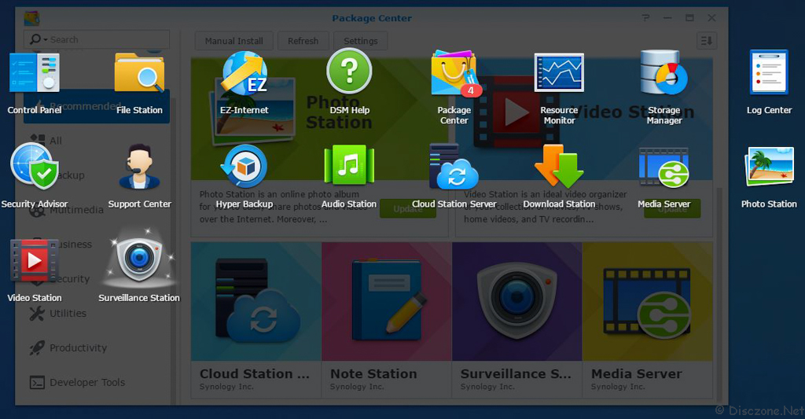Viewport: 805px width, 419px height.
Task: Select the All category
Action: pos(97,140)
